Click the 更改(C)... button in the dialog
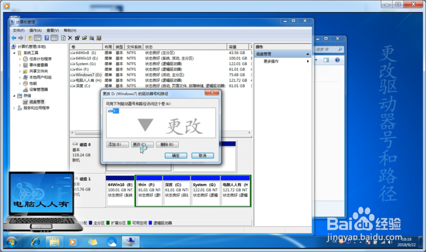 coord(142,144)
